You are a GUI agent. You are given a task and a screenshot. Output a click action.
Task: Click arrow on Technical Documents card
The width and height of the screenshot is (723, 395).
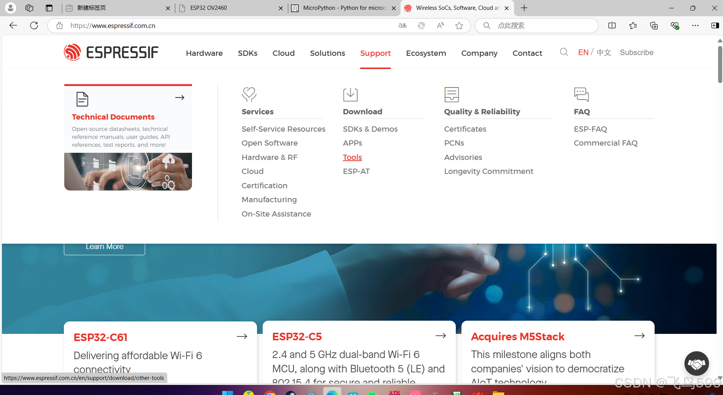pyautogui.click(x=180, y=98)
